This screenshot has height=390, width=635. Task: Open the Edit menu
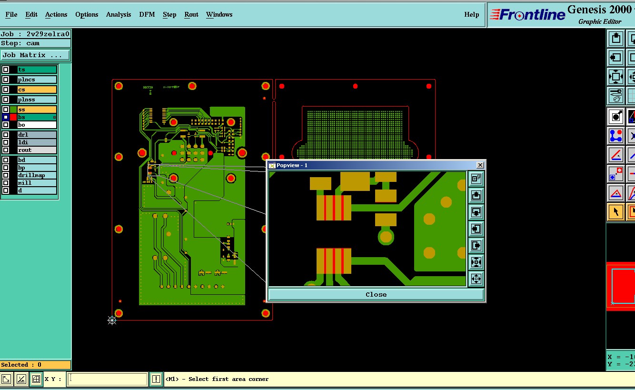pos(31,14)
